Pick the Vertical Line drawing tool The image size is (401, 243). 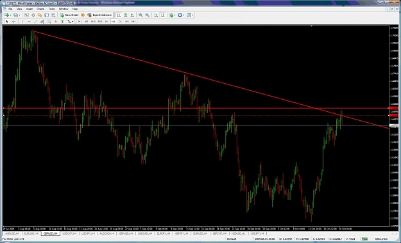pyautogui.click(x=22, y=21)
